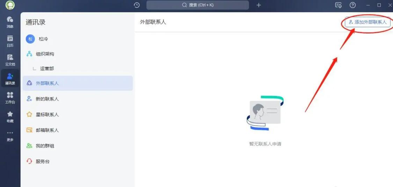The height and width of the screenshot is (187, 393).
Task: Open the 日历 (Calendar) sidebar icon
Action: [x=10, y=40]
